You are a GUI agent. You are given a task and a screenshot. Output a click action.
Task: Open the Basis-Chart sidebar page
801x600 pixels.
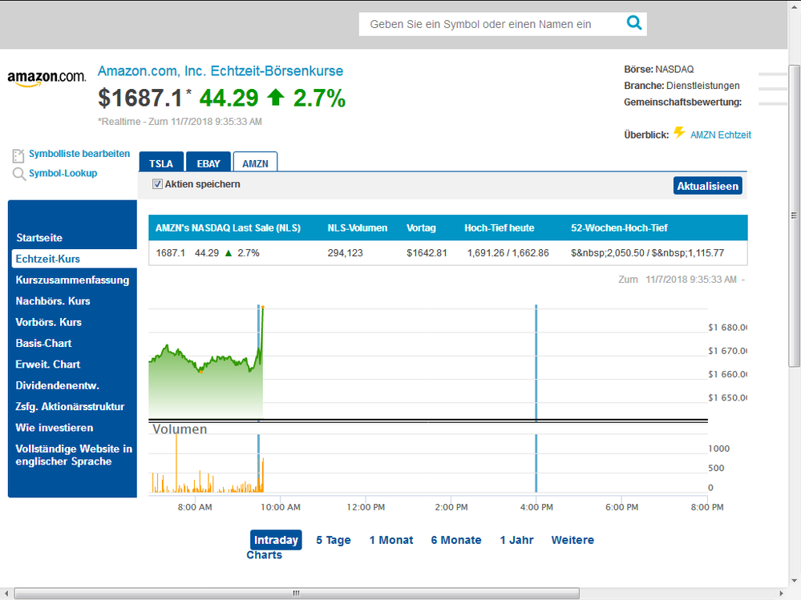(x=43, y=343)
